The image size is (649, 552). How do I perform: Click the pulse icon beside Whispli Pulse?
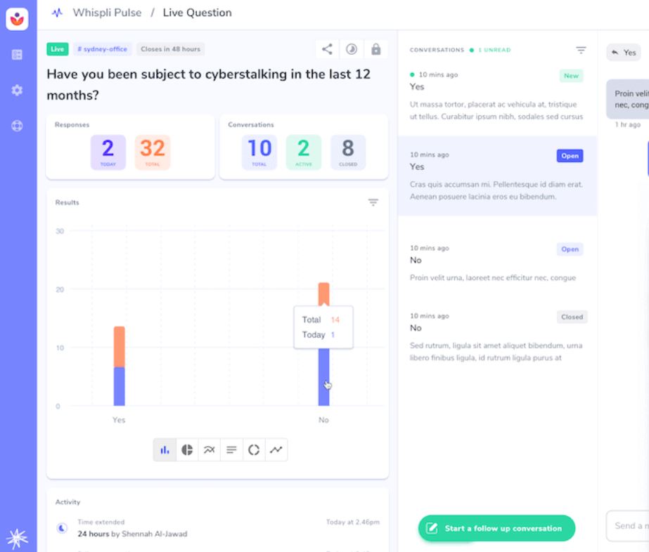click(x=57, y=13)
